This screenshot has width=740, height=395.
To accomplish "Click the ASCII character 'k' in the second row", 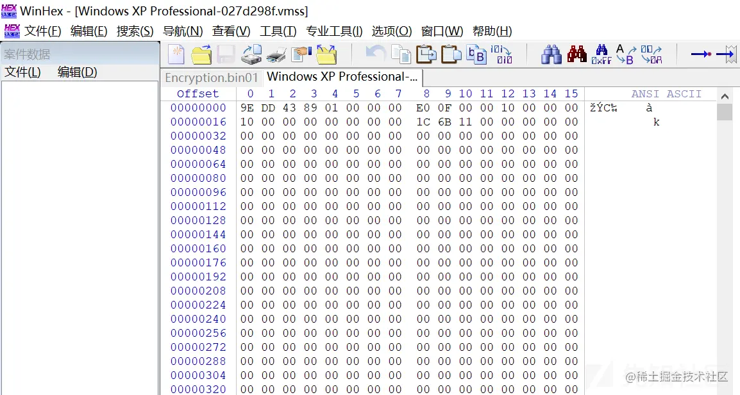I will coord(657,122).
